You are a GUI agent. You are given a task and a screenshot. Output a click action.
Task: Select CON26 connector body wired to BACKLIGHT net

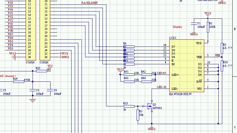(45, 30)
